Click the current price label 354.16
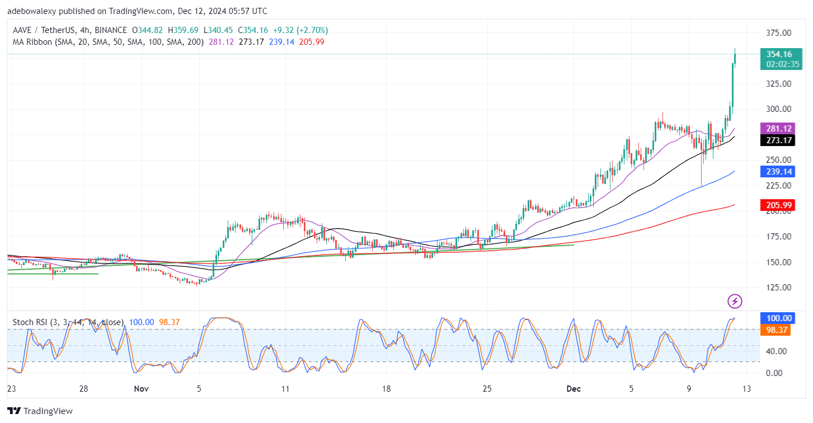 click(779, 54)
